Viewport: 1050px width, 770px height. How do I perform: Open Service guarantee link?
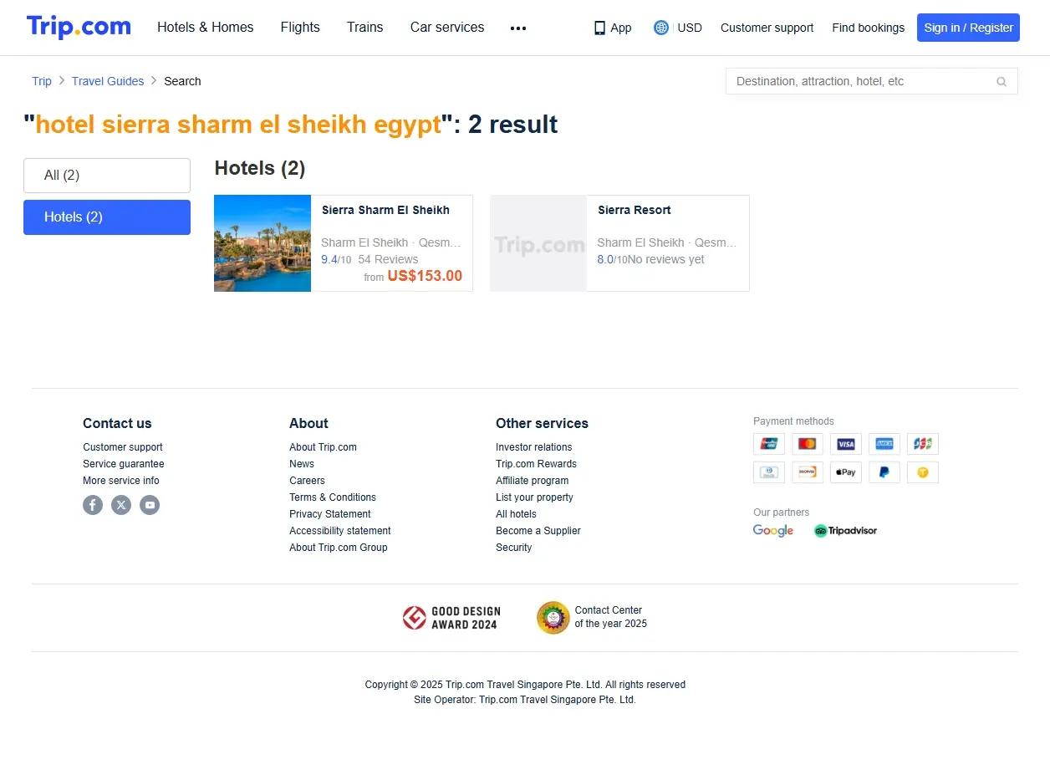click(x=124, y=464)
